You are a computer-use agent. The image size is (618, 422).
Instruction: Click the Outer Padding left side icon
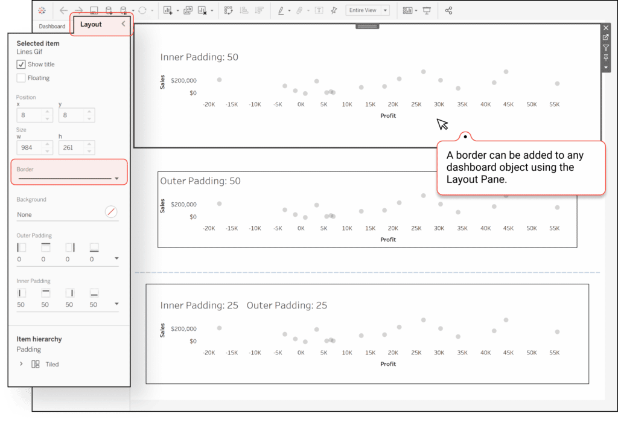pos(21,248)
